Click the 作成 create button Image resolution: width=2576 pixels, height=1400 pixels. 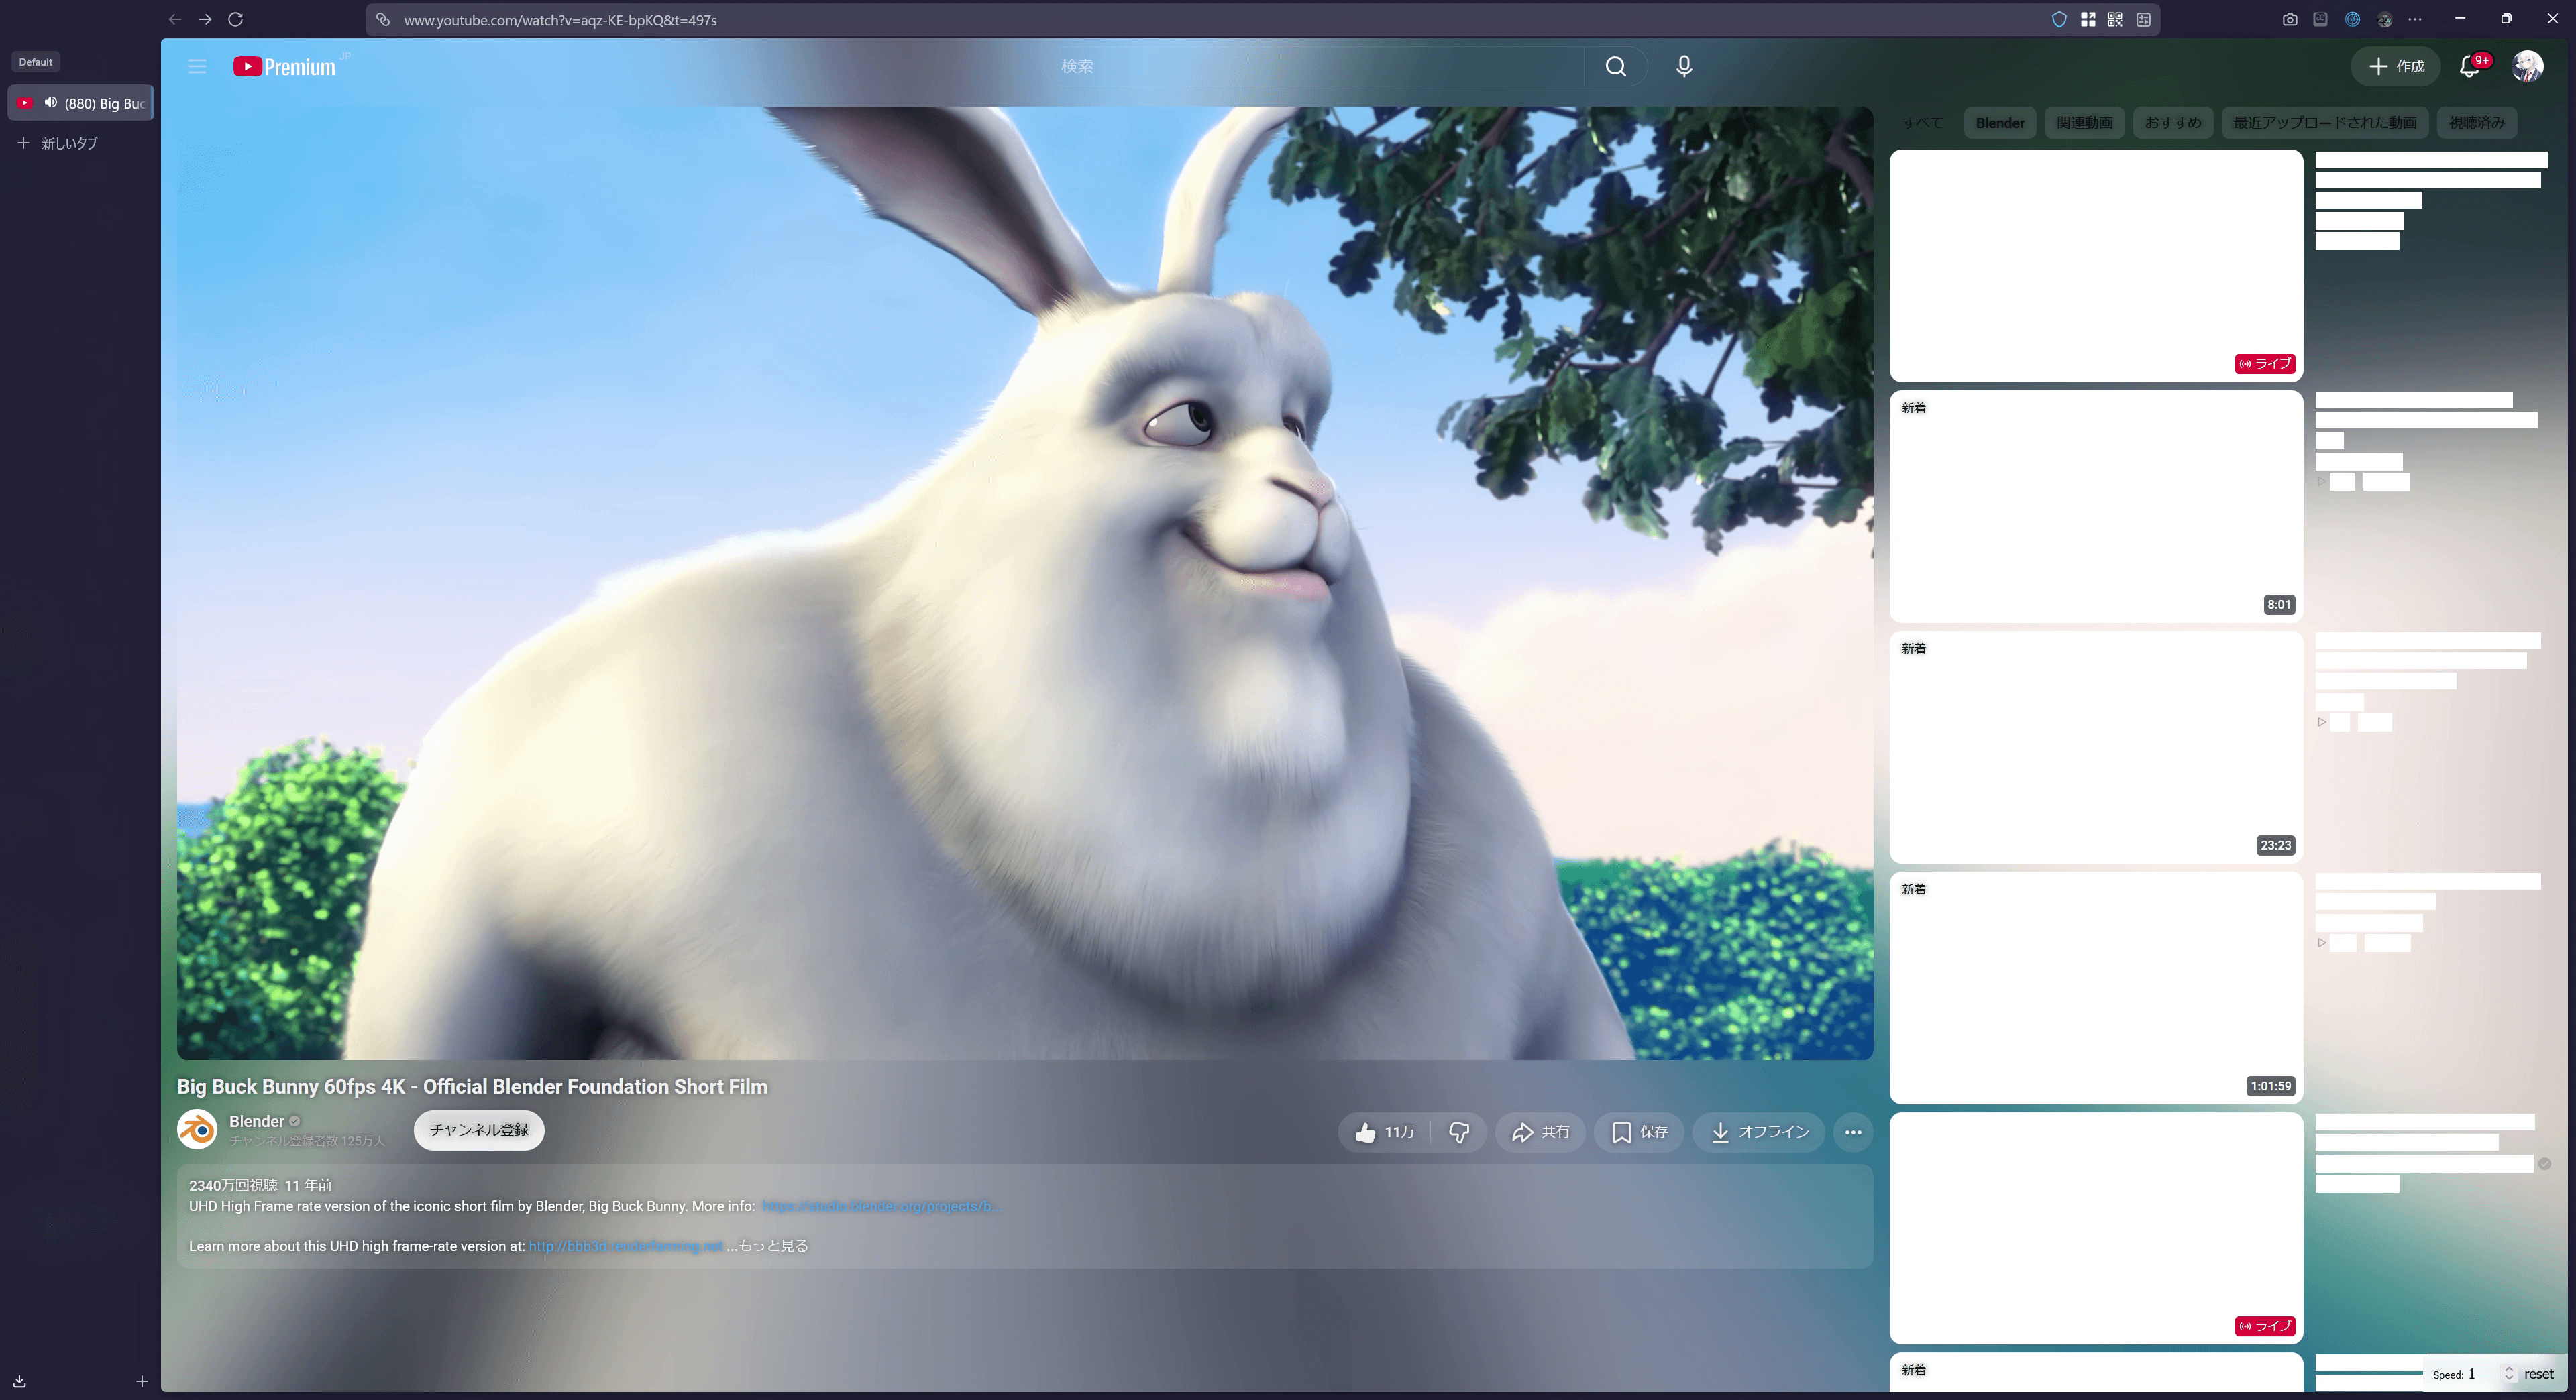(2397, 66)
